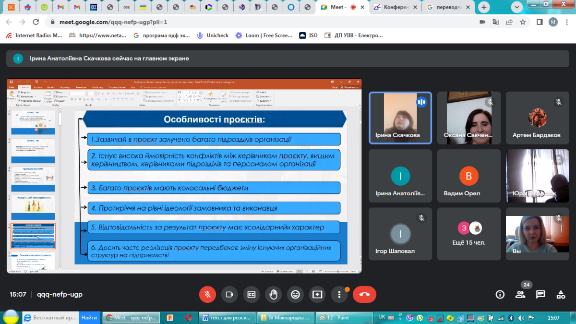Viewport: 576px width, 324px height.
Task: Open the activities icon
Action: point(561,294)
